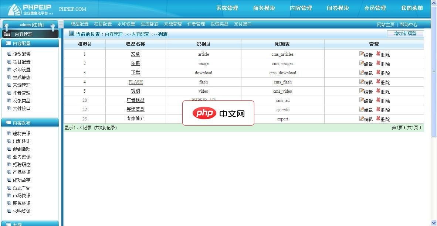Open 招聘职位 in the left sidebar
The width and height of the screenshot is (437, 226).
point(21,165)
